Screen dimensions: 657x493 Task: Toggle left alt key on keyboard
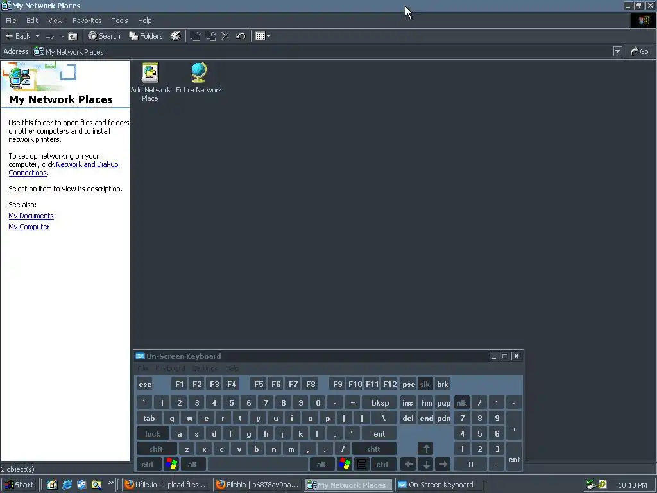click(192, 464)
